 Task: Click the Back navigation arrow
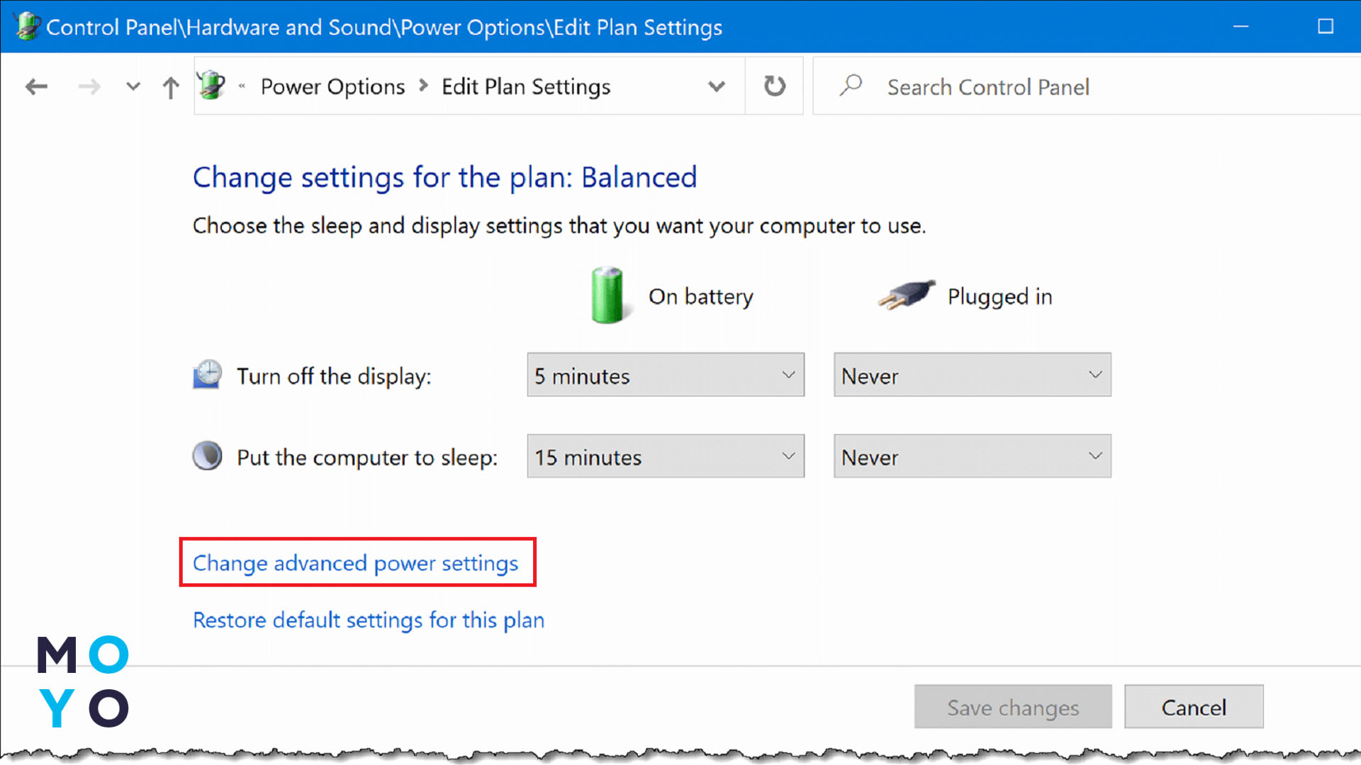(x=36, y=87)
